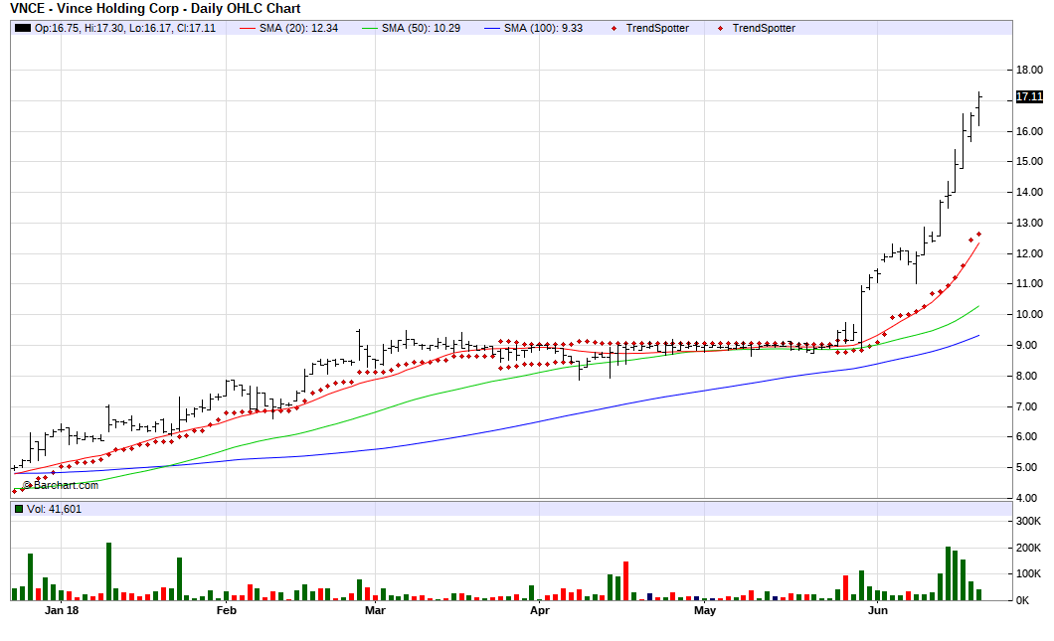Click the 10.00 price axis label
Screen dimensions: 1054x641
pyautogui.click(x=1029, y=314)
